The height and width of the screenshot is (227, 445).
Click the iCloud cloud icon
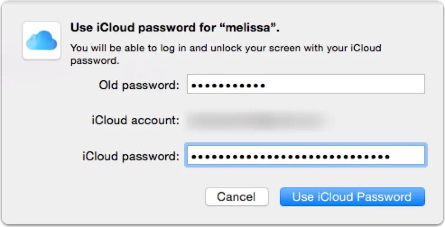[42, 41]
